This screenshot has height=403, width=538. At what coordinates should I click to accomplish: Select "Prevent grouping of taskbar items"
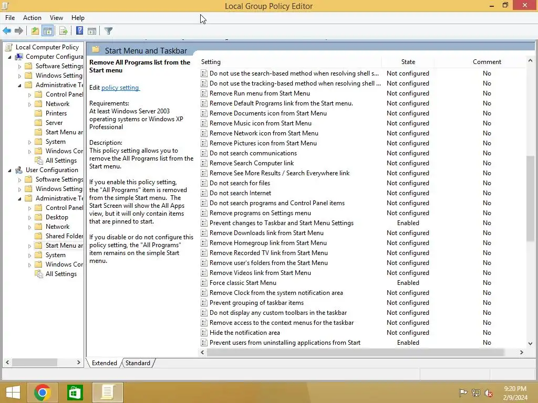click(256, 303)
